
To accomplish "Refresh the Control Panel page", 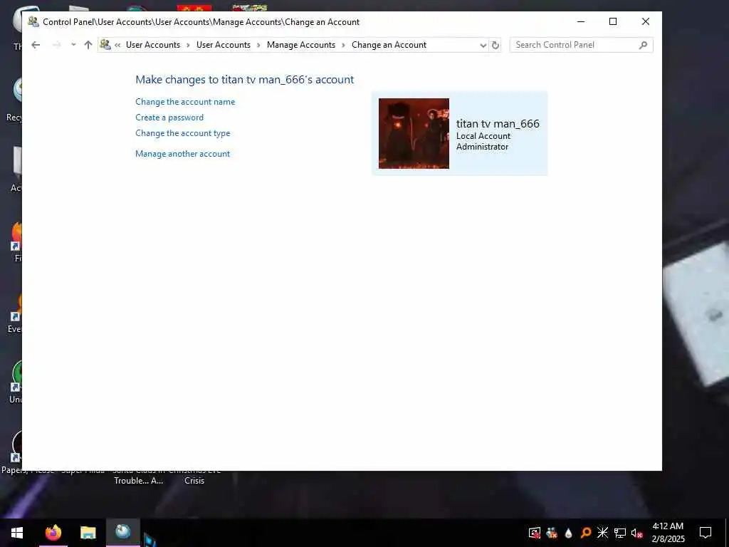I will [x=495, y=45].
